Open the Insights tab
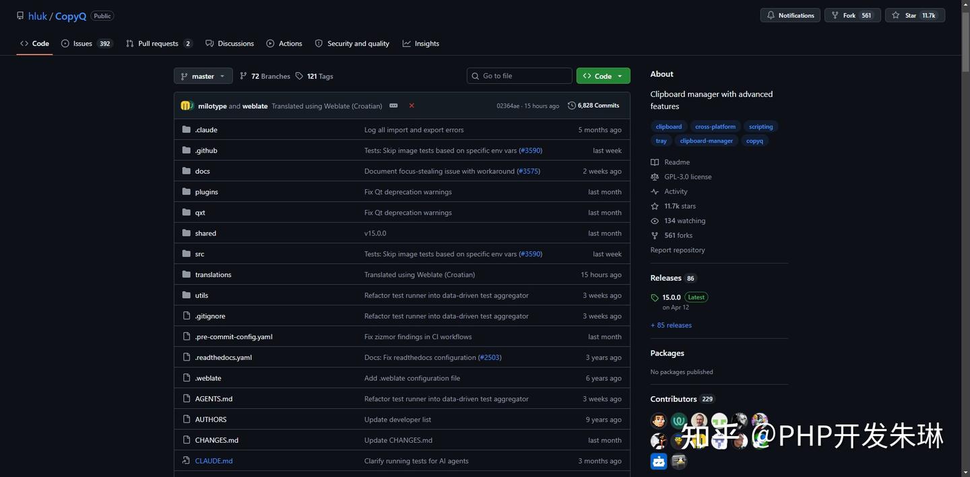970x477 pixels. 421,44
